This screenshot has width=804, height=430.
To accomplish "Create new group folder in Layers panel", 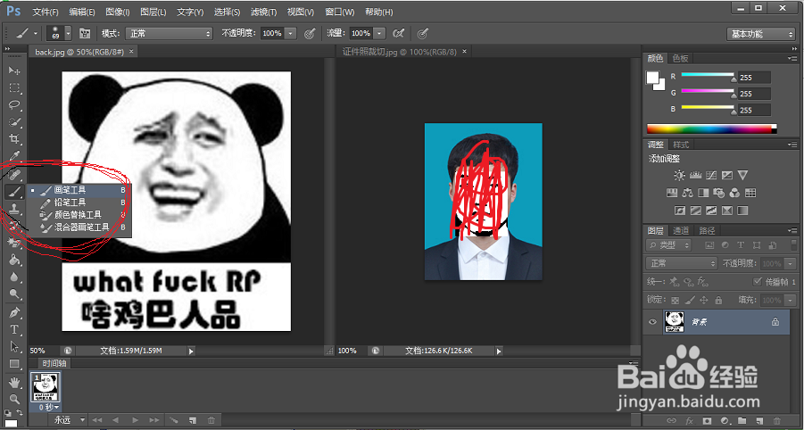I will click(x=742, y=421).
